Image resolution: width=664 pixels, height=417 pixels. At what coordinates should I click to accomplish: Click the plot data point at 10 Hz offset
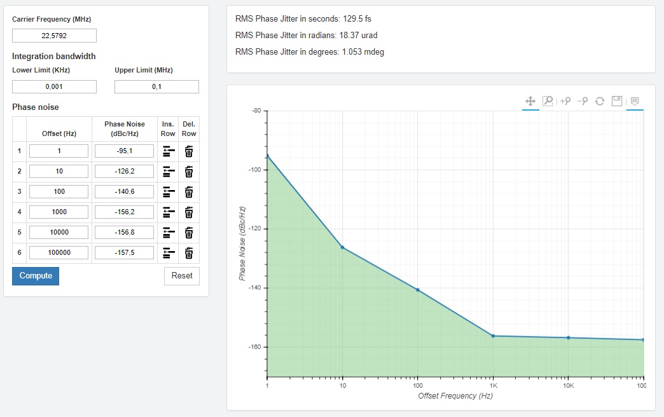click(343, 247)
